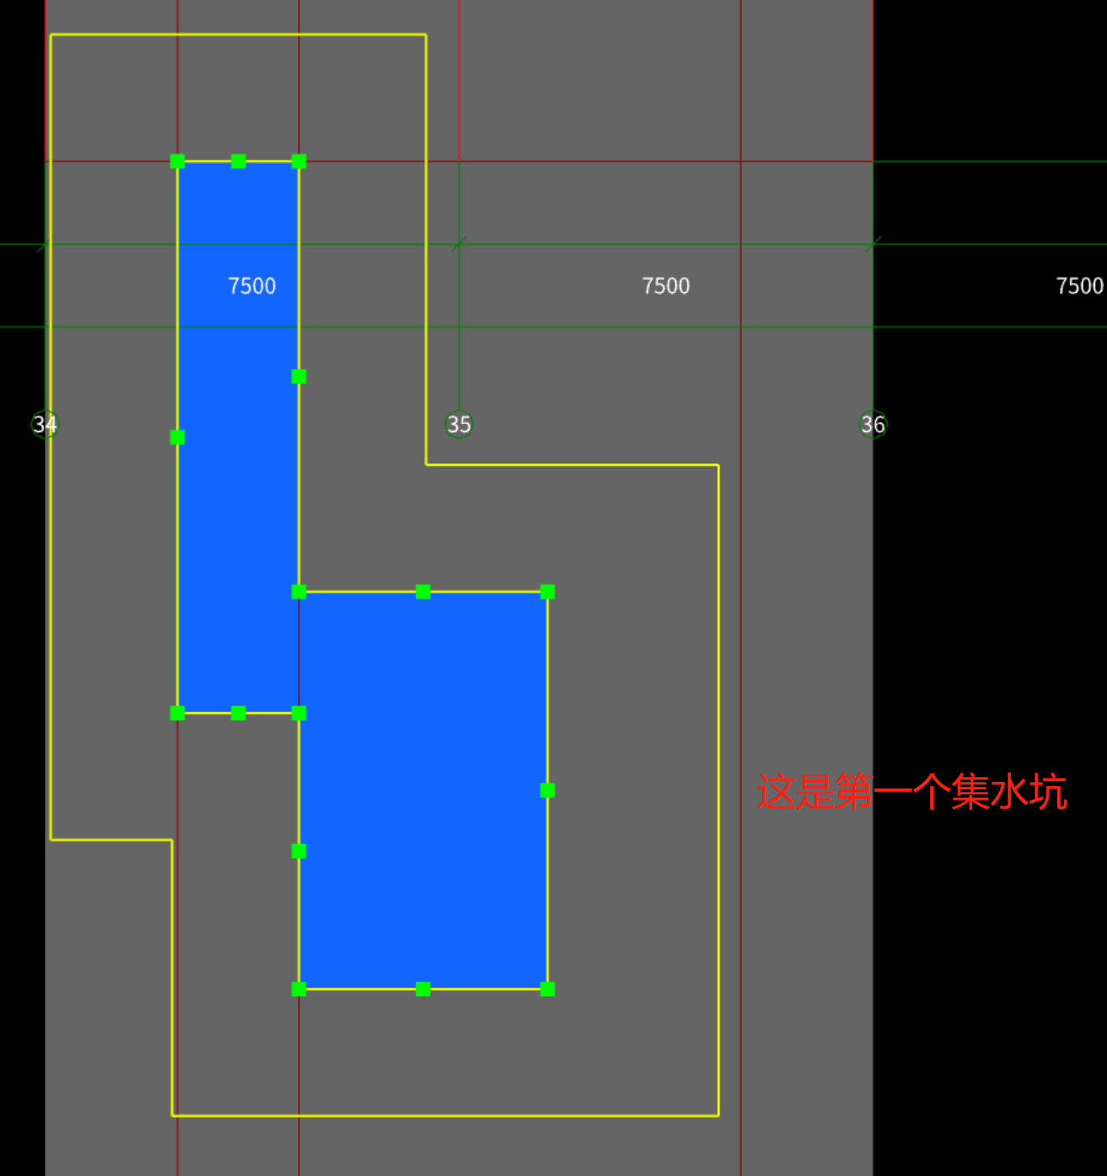Click the 7500 dimension between axes 35 and 36

tap(666, 286)
